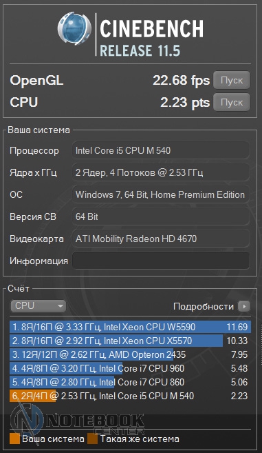This screenshot has width=262, height=453.
Task: Click the Ядра x ГГц field
Action: point(160,172)
